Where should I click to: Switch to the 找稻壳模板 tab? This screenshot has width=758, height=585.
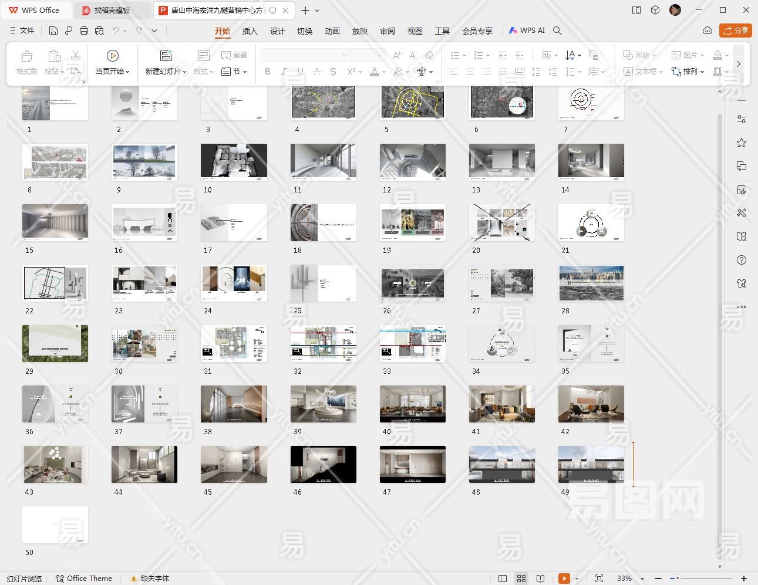pos(112,11)
